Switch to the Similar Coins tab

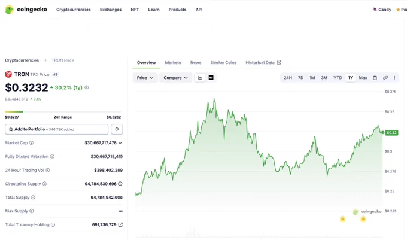(223, 62)
